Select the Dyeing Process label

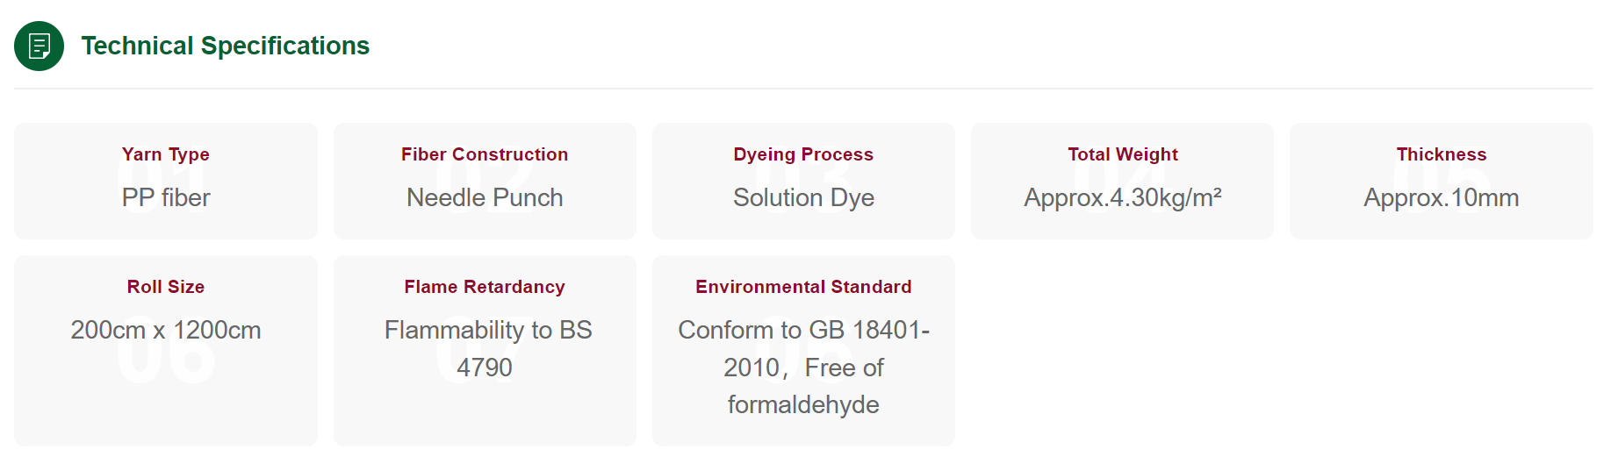(x=803, y=154)
